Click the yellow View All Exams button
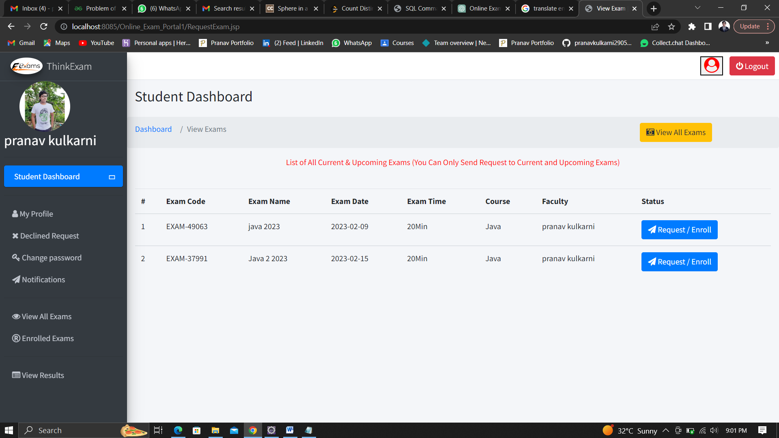 [676, 132]
